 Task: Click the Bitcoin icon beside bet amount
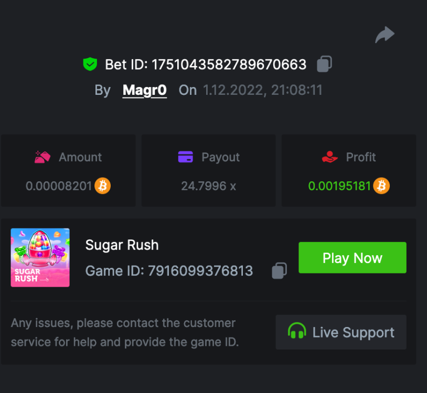(x=103, y=185)
